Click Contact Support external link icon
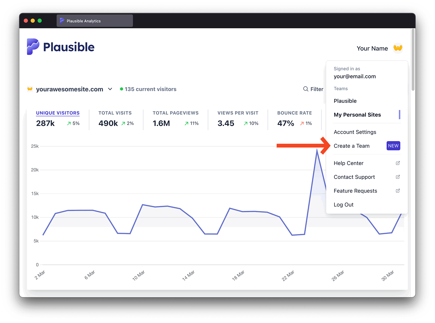The height and width of the screenshot is (323, 435). point(398,177)
